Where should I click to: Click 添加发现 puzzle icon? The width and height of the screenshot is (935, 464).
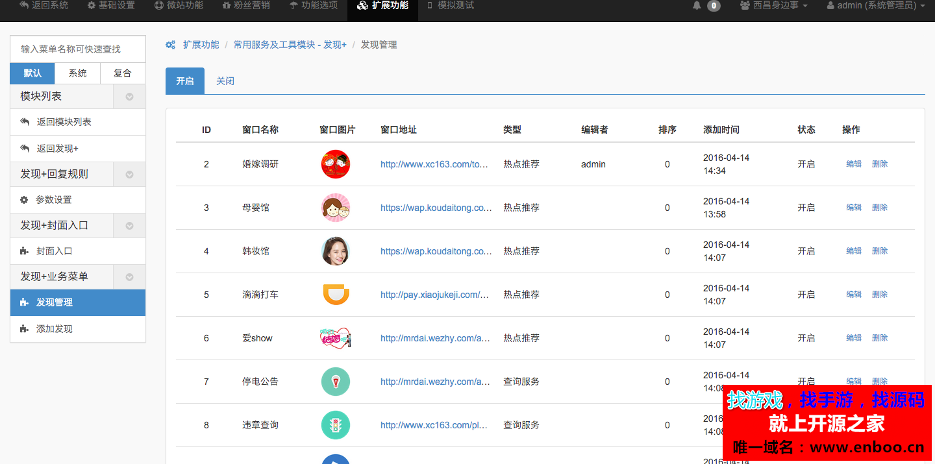(x=24, y=329)
